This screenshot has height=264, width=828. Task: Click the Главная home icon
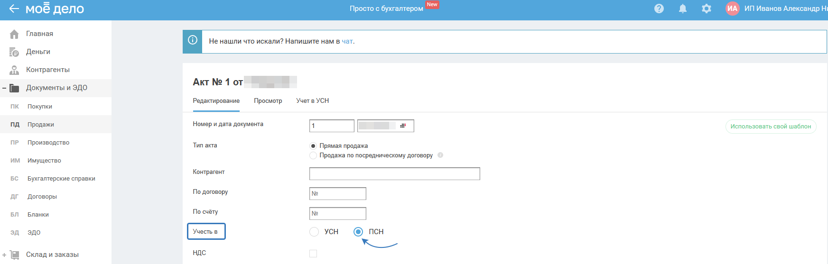tap(14, 34)
